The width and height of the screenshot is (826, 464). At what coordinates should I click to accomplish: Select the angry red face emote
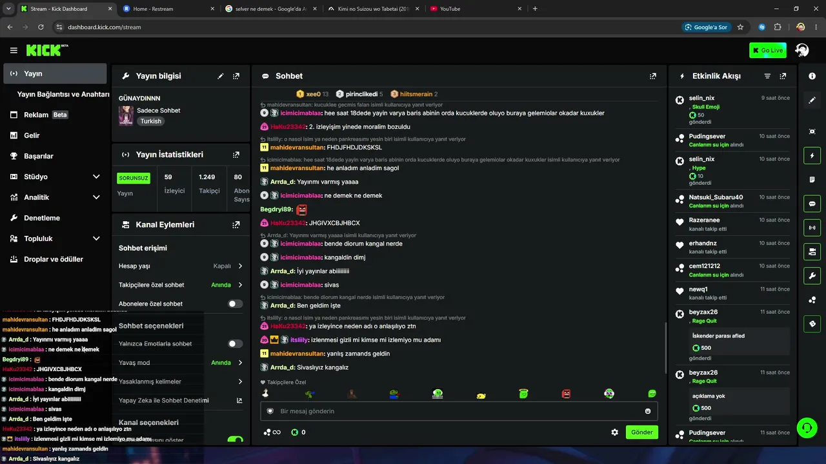566,394
